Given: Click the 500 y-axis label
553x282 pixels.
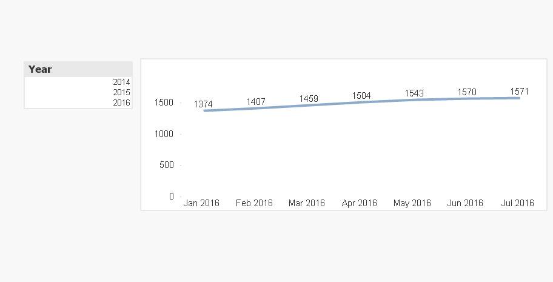Looking at the screenshot, I should click(x=167, y=165).
